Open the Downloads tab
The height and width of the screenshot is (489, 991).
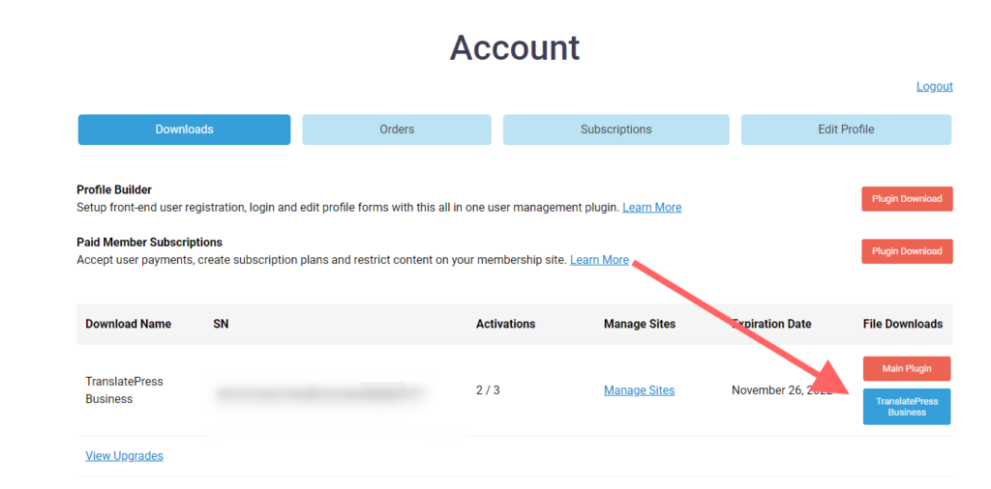tap(184, 129)
